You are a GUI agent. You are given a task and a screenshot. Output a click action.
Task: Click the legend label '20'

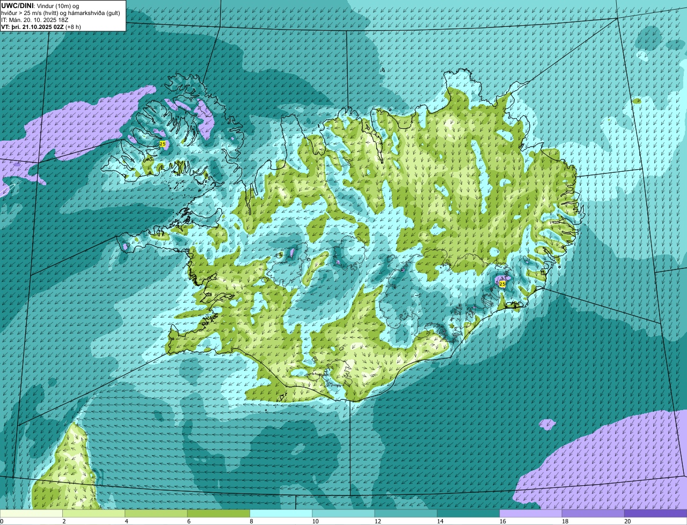click(x=627, y=521)
